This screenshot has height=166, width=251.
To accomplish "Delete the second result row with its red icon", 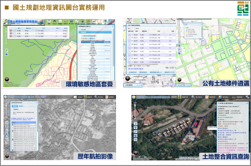I will point(11,34).
